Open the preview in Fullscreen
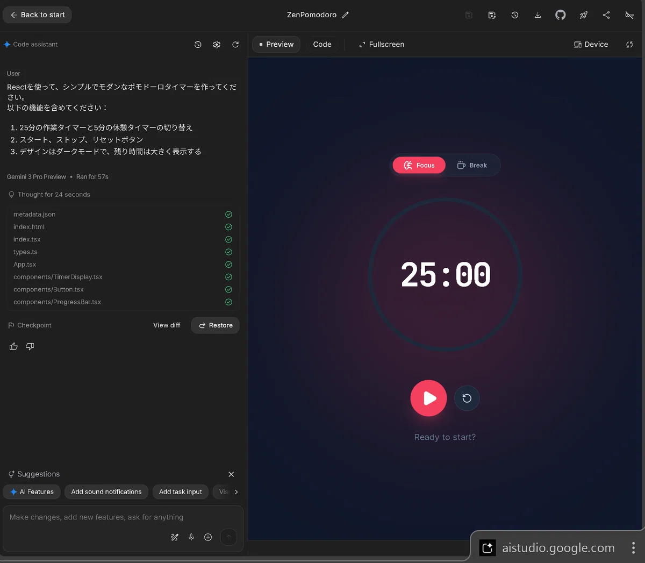 coord(382,45)
